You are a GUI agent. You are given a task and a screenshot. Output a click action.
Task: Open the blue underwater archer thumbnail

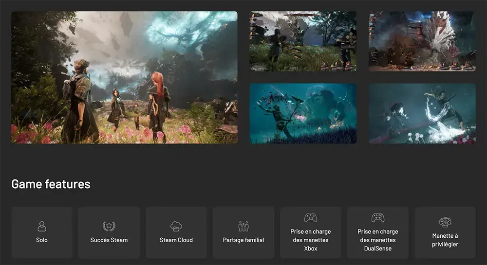303,113
